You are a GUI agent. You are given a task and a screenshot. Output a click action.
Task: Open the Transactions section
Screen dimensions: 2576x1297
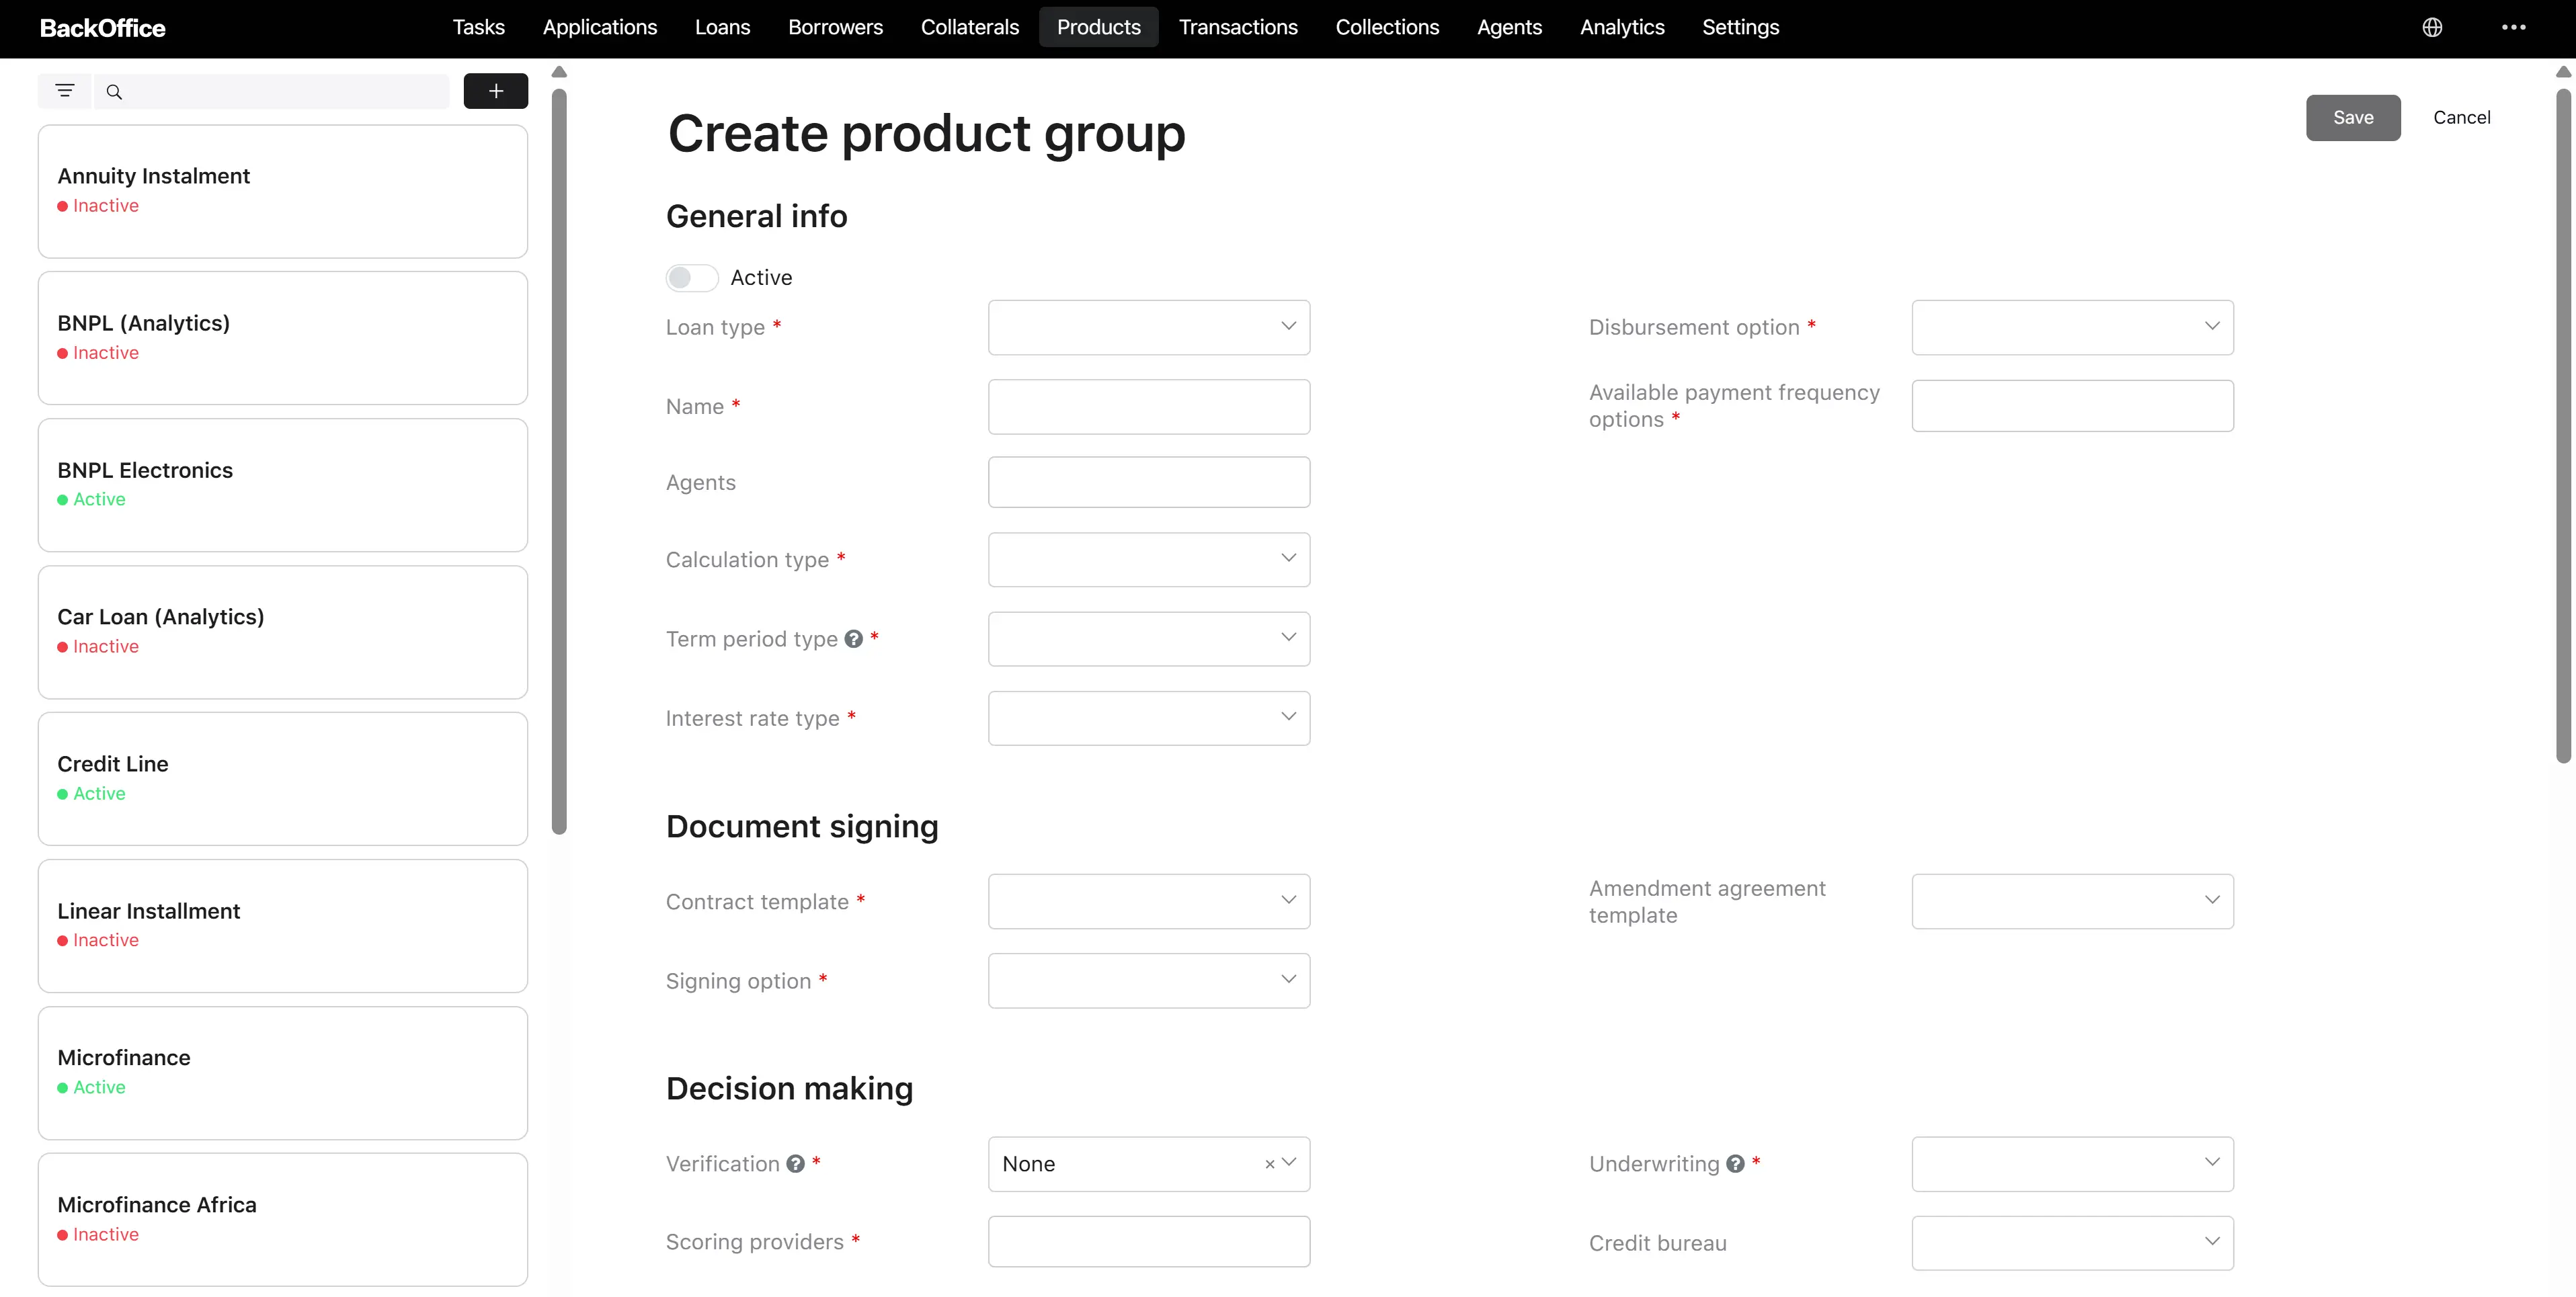(1238, 27)
